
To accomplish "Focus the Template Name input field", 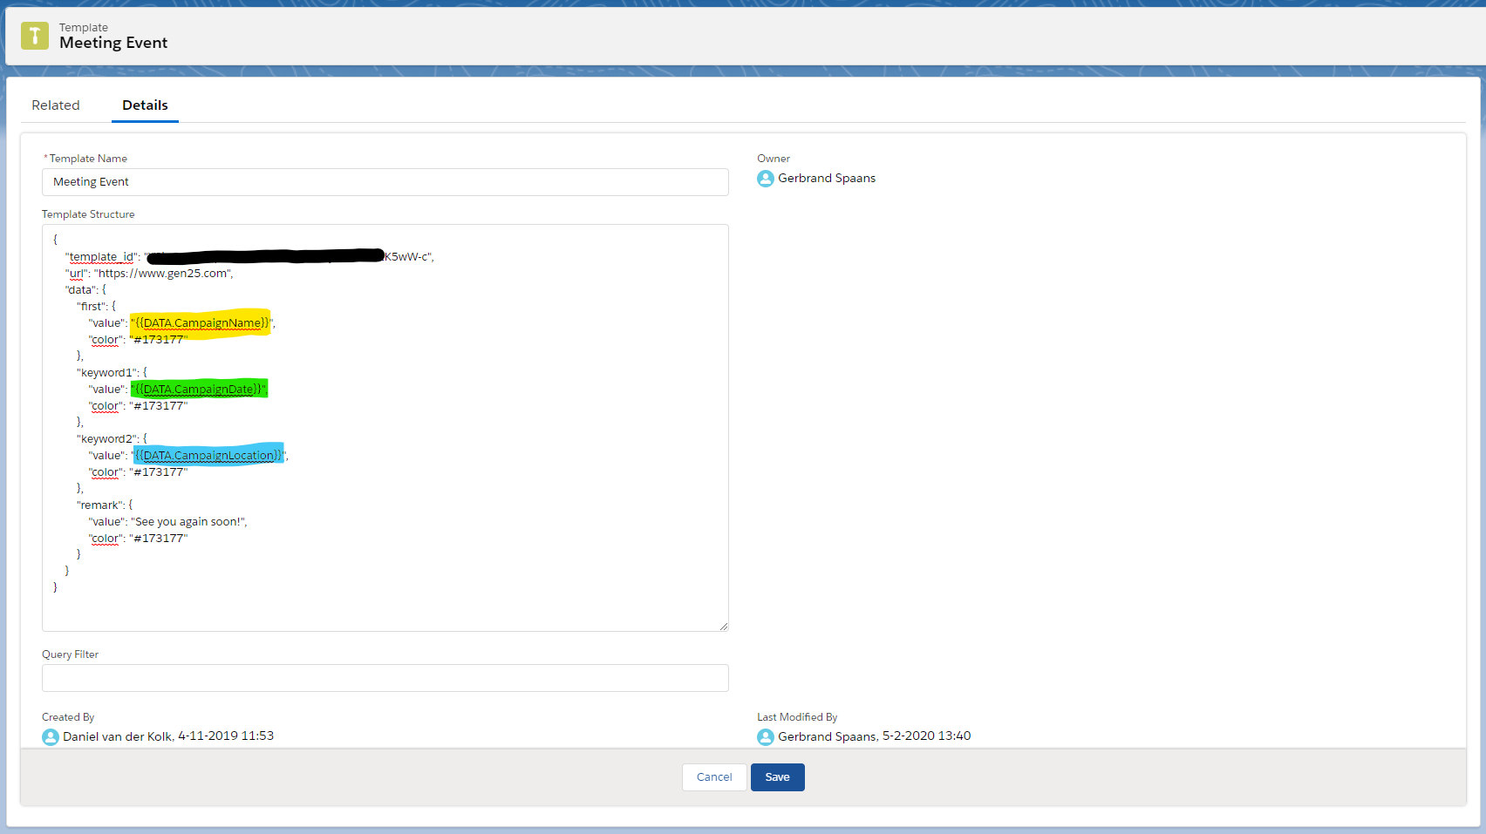I will 385,182.
